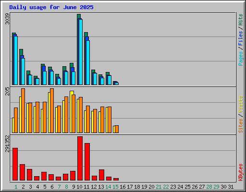246x192 pixels.
Task: Click the day 14 orange Sites bar
Action: tap(110, 120)
